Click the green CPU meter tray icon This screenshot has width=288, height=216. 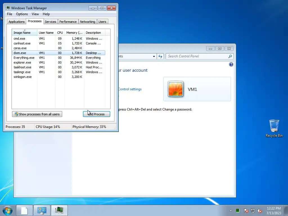(237, 210)
